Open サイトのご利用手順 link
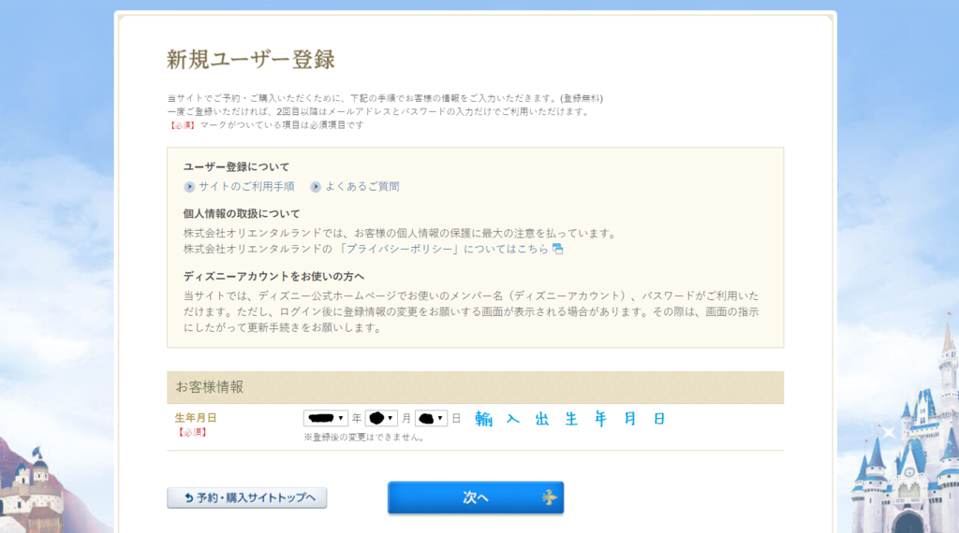This screenshot has height=533, width=959. coord(246,186)
